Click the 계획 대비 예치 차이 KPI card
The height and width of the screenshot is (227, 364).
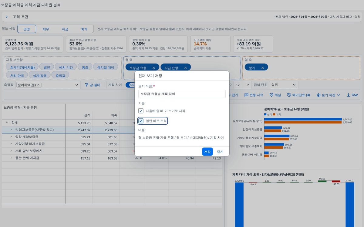pos(253,44)
